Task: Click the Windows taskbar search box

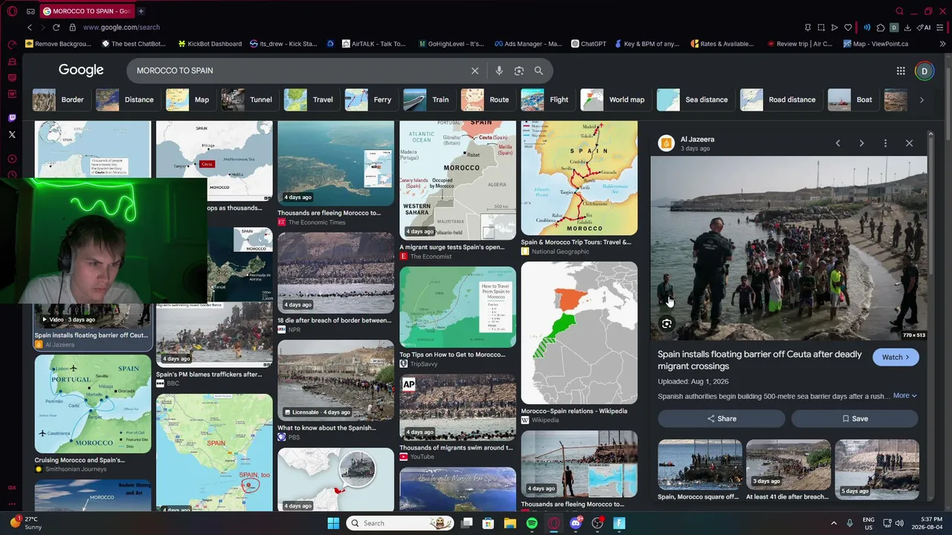Action: [399, 523]
